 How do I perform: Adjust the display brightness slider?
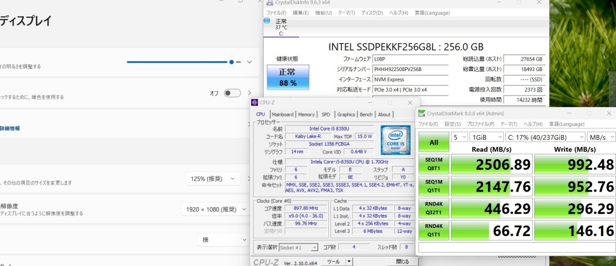click(184, 62)
